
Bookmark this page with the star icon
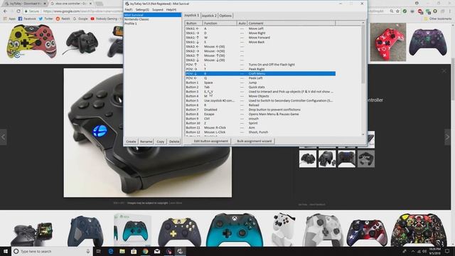point(398,11)
